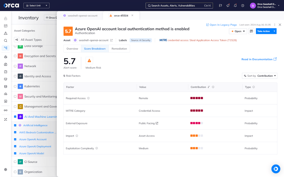Open the notifications bell
Screen dimensions: 284x177
pos(235,6)
